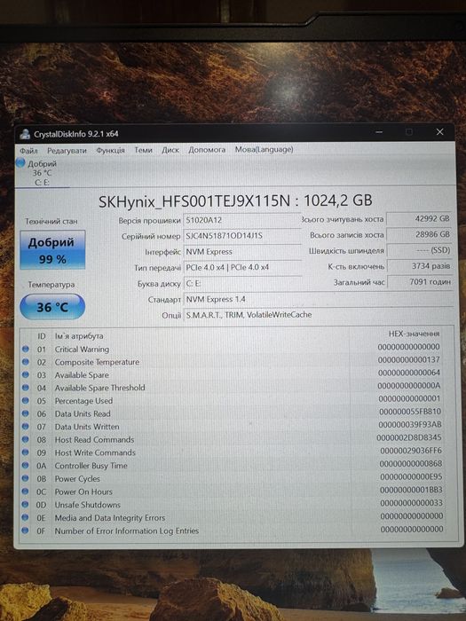Image resolution: width=466 pixels, height=621 pixels.
Task: Click the hex value 0000002D8D8345
Action: click(x=409, y=437)
